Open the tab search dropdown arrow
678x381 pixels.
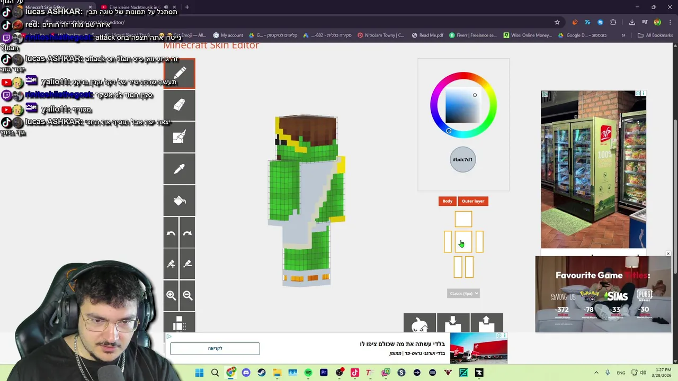[x=6, y=7]
